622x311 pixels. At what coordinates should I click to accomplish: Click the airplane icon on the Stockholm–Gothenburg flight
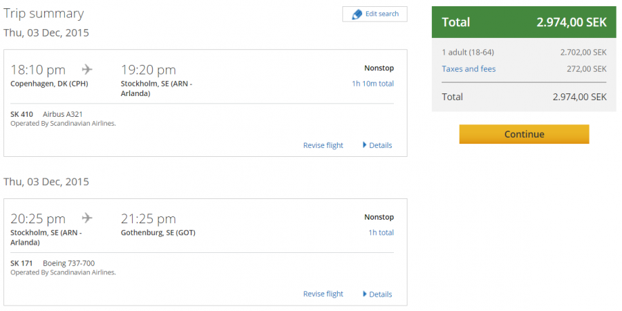click(x=87, y=218)
